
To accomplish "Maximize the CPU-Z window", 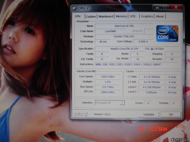I will [165, 7].
